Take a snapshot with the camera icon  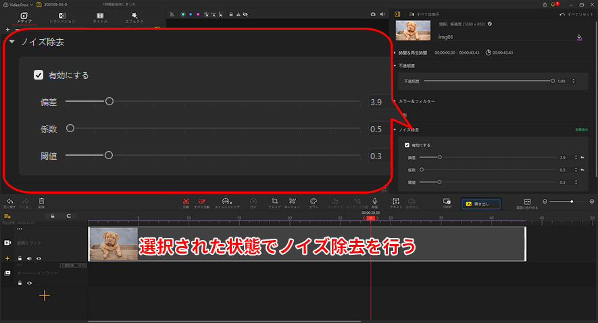coord(372,14)
